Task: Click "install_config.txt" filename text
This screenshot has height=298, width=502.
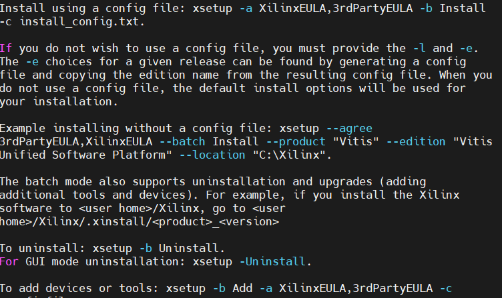Action: point(79,22)
